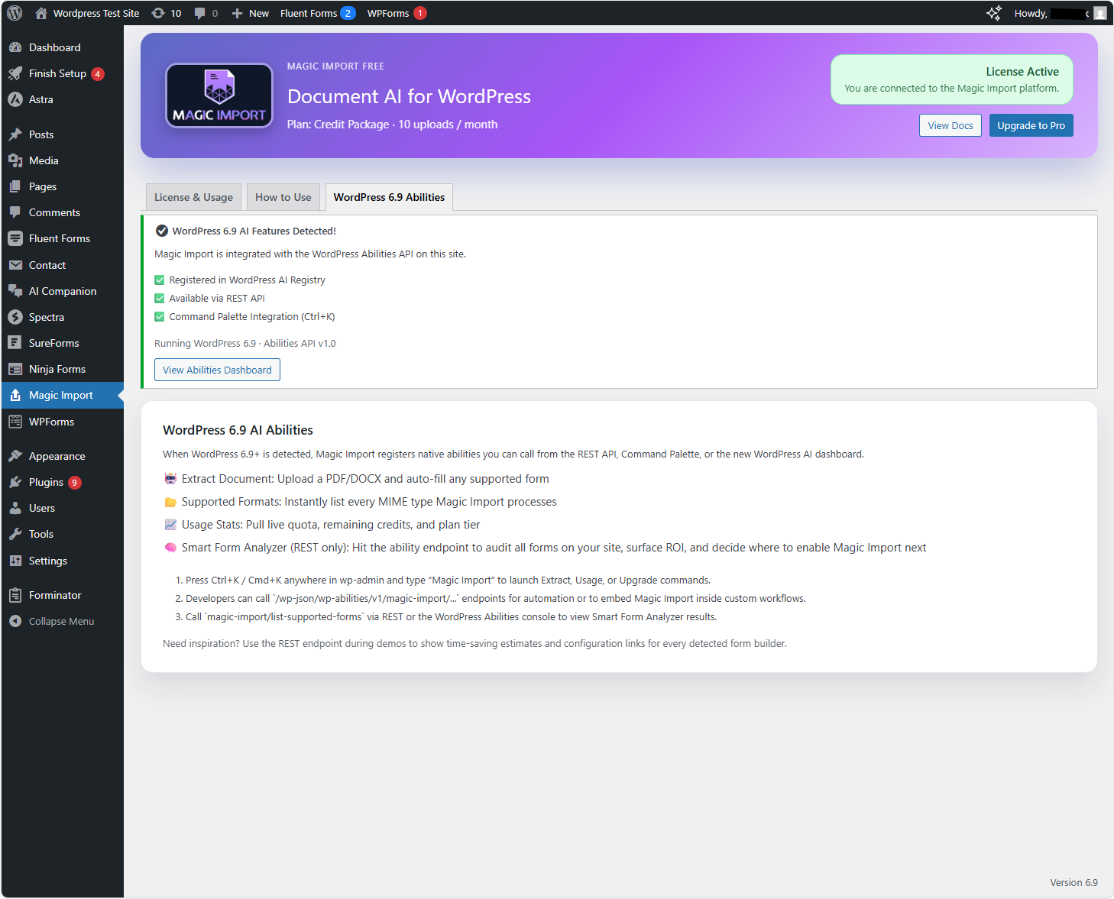
Task: Click the SureForms icon in sidebar
Action: click(15, 343)
